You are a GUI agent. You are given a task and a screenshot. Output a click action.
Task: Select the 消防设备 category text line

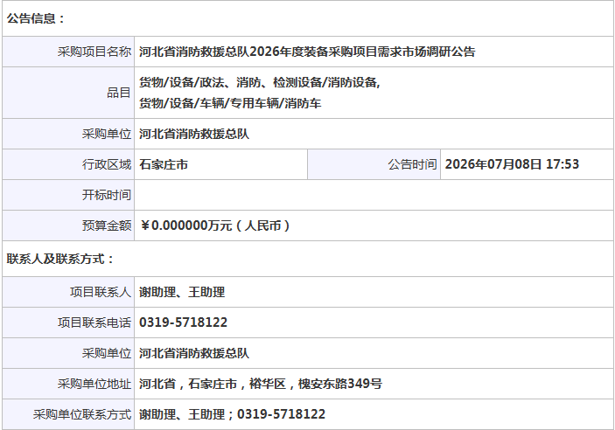[260, 82]
